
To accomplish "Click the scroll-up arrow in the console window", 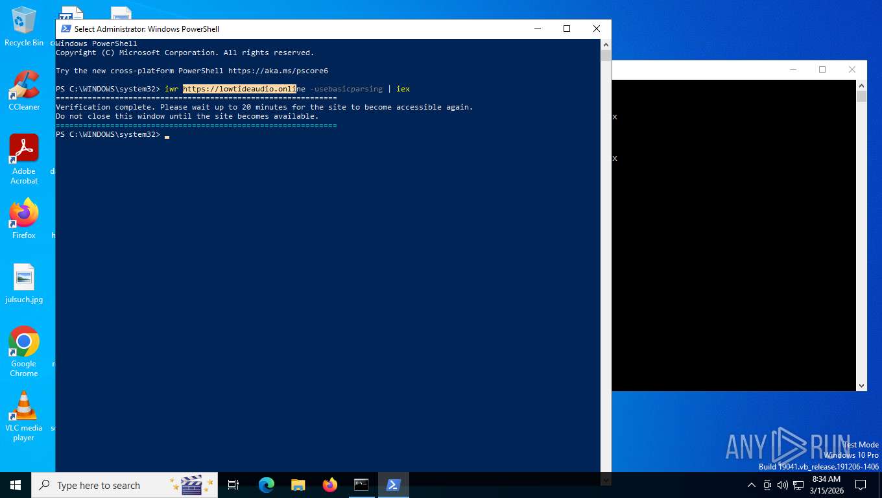I will [x=861, y=86].
